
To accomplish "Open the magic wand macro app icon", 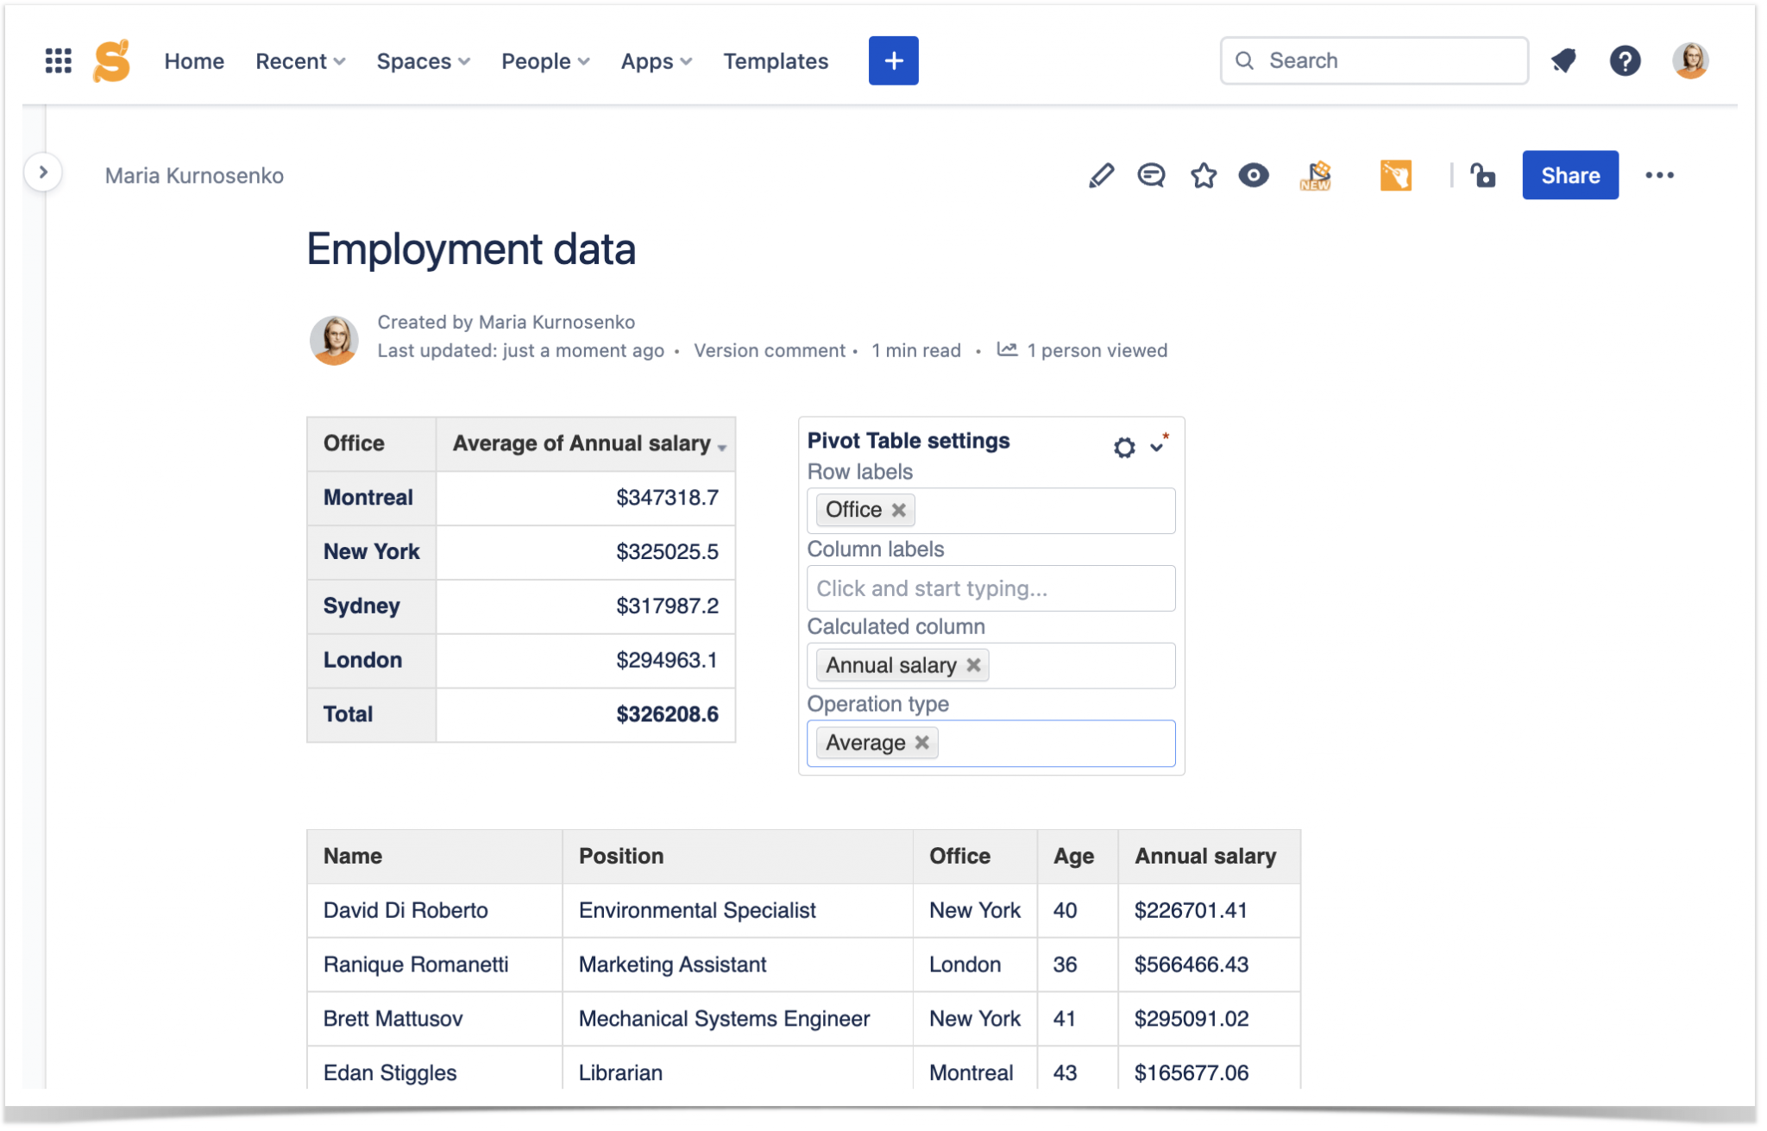I will point(1396,175).
